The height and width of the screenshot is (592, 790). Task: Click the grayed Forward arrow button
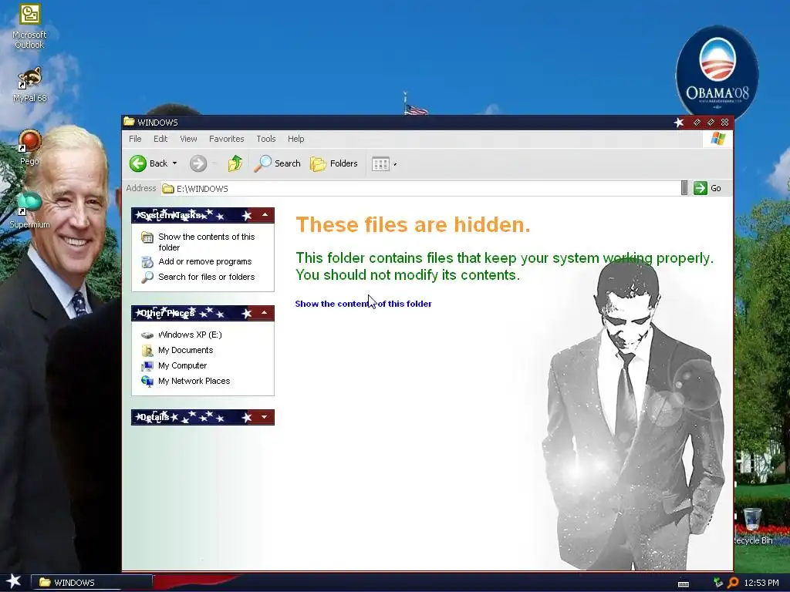(198, 163)
